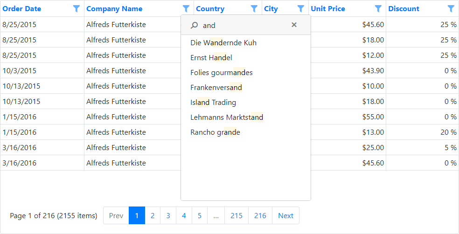Choose Ernst Handel in filter results
Screen dimensions: 459x234
pos(211,58)
